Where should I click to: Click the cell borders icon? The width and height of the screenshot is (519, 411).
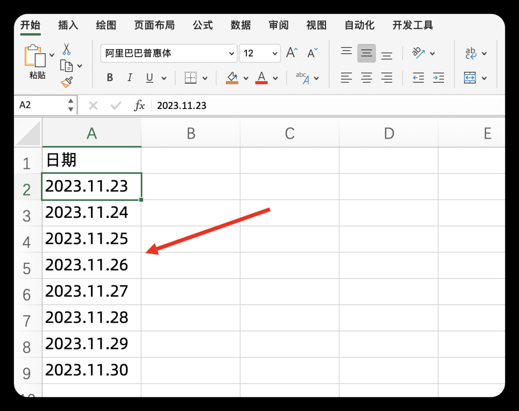(x=191, y=77)
